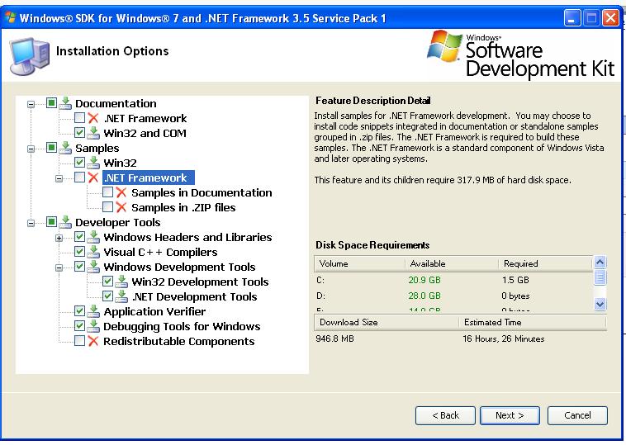Viewport: 626px width, 445px height.
Task: Click the install icon beside the Samples node
Action: 65,148
